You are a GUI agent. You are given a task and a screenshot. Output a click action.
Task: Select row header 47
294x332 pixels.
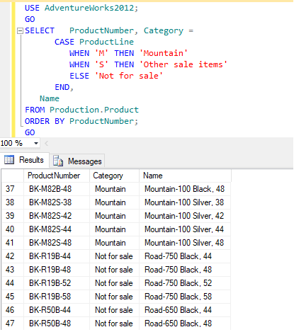tap(13, 324)
